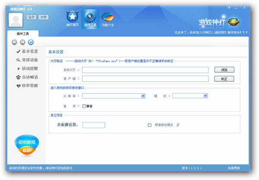Click the 游戏神灯 lamp logo
Screen dimensions: 259x180
219,22
